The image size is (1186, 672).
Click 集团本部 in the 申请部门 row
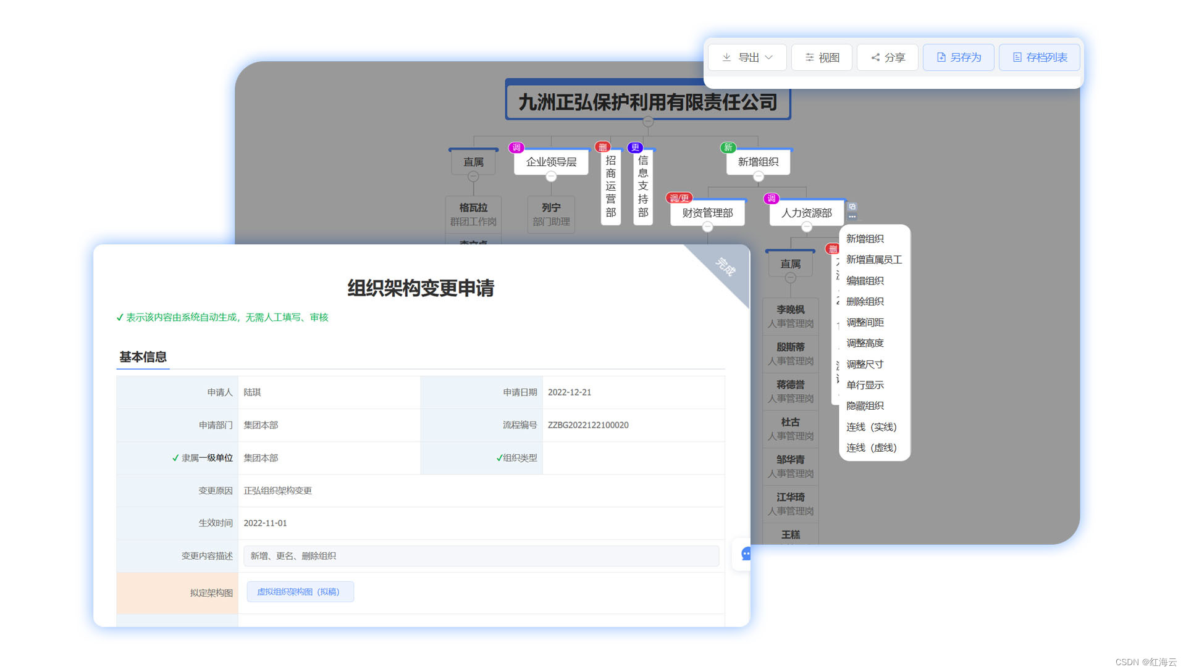click(261, 425)
